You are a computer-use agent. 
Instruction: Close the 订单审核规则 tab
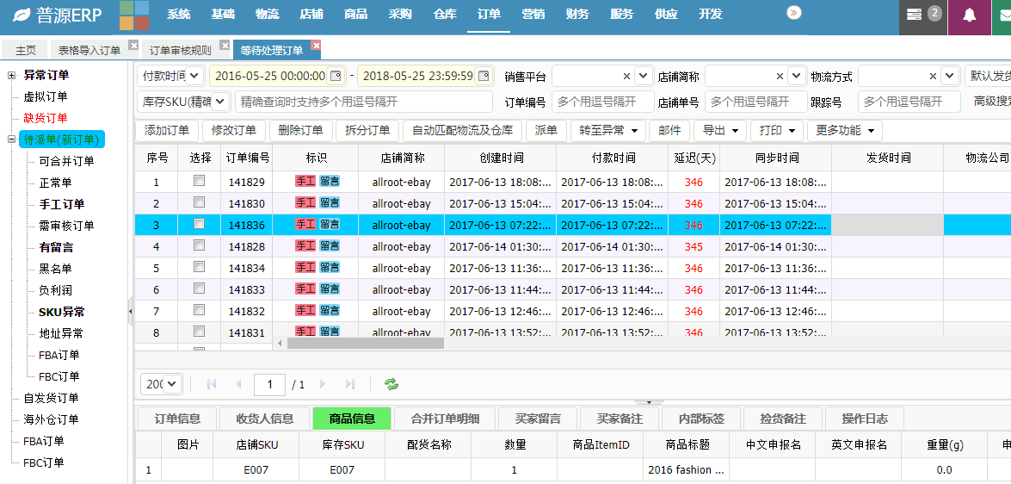[225, 45]
